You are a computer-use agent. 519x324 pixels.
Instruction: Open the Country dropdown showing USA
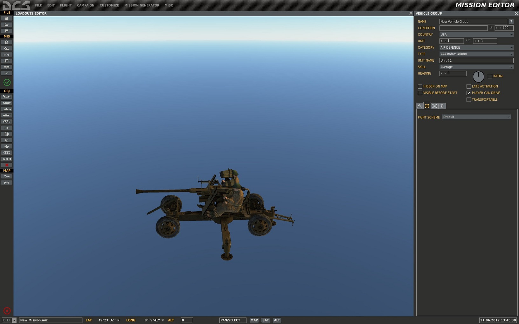(476, 35)
